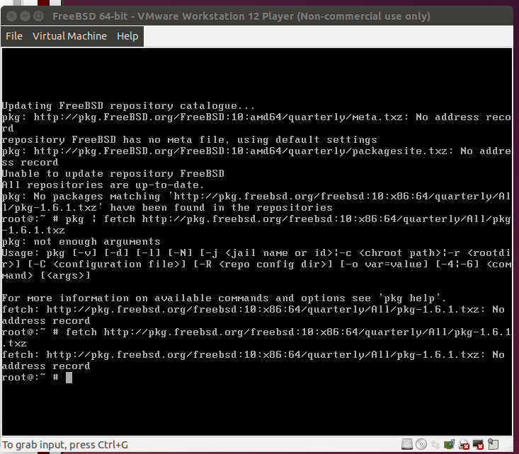Click the 'To grab input, press Ctrl+G' status text
This screenshot has width=519, height=454.
pos(66,445)
